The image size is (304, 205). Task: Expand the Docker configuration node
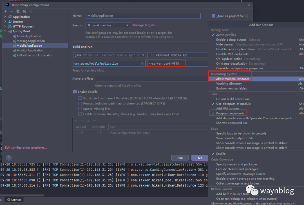click(x=5, y=21)
